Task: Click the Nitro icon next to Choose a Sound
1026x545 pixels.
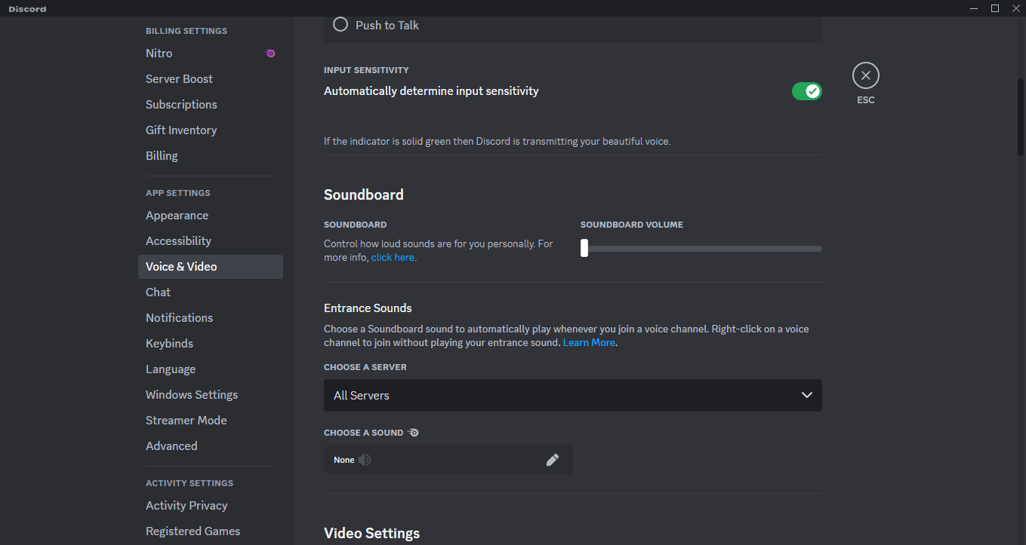Action: click(413, 433)
